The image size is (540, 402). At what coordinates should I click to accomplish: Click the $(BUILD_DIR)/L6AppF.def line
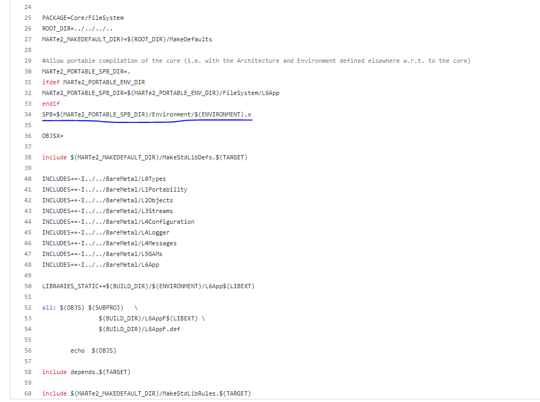click(x=140, y=329)
